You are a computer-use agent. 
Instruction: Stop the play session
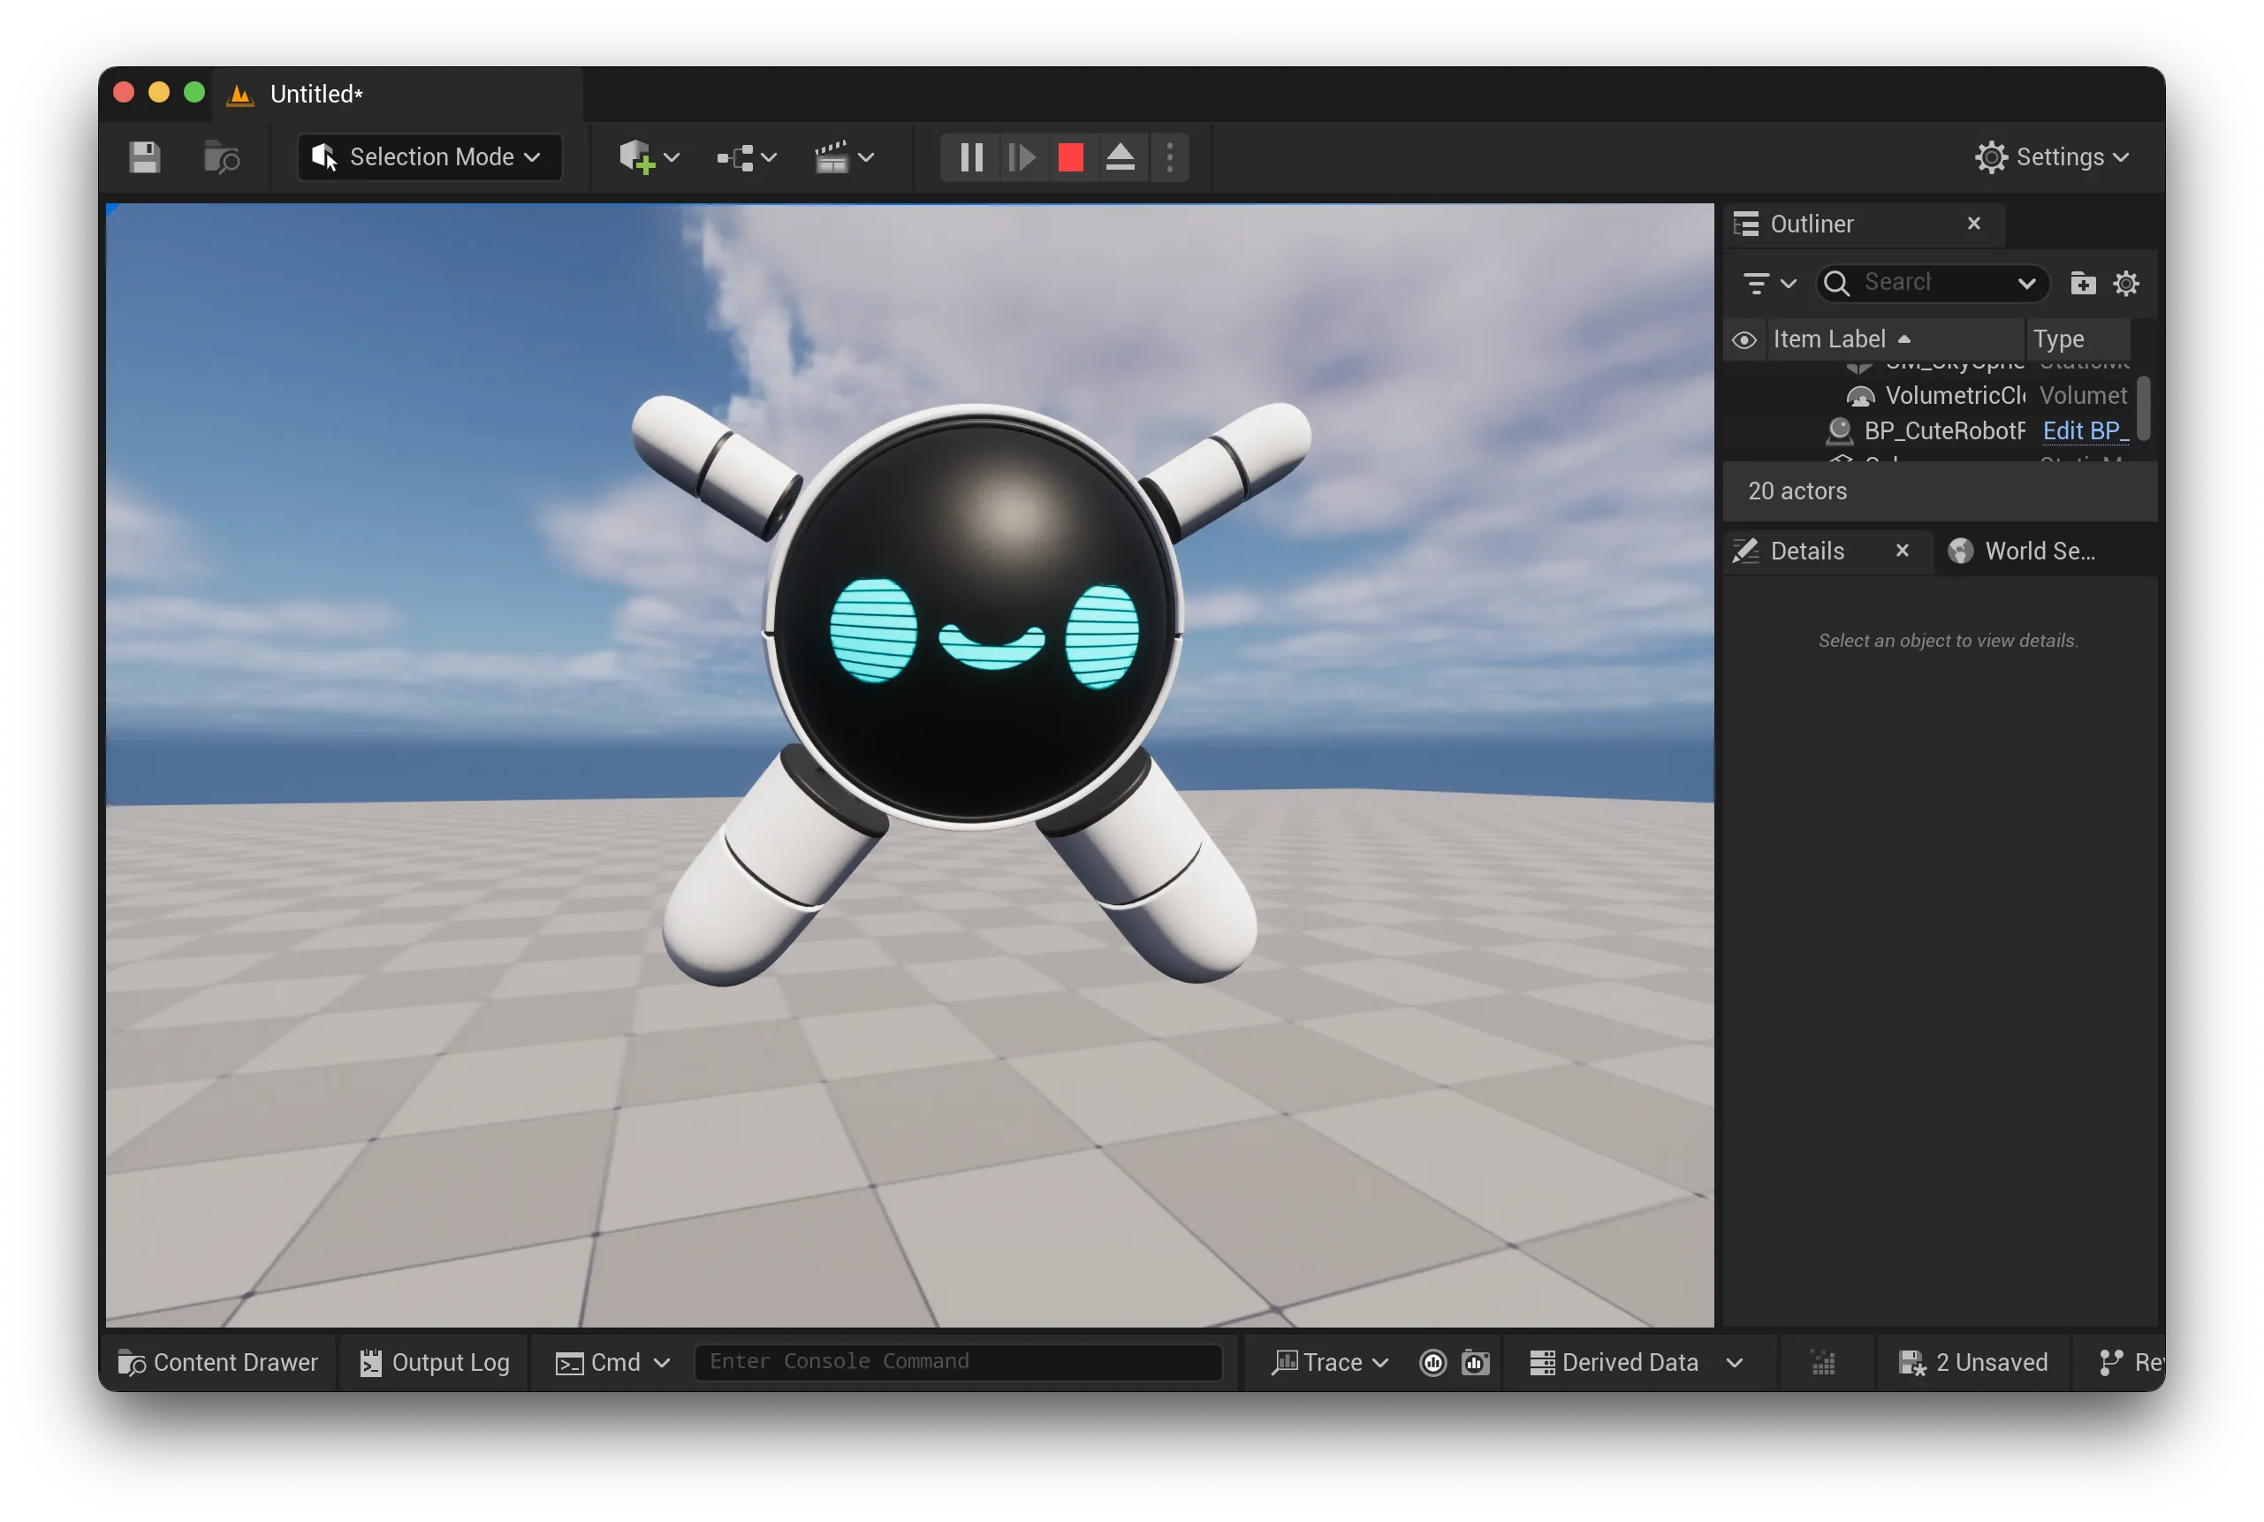(x=1070, y=157)
